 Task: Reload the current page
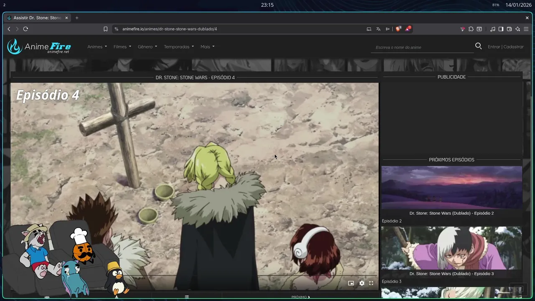(25, 29)
